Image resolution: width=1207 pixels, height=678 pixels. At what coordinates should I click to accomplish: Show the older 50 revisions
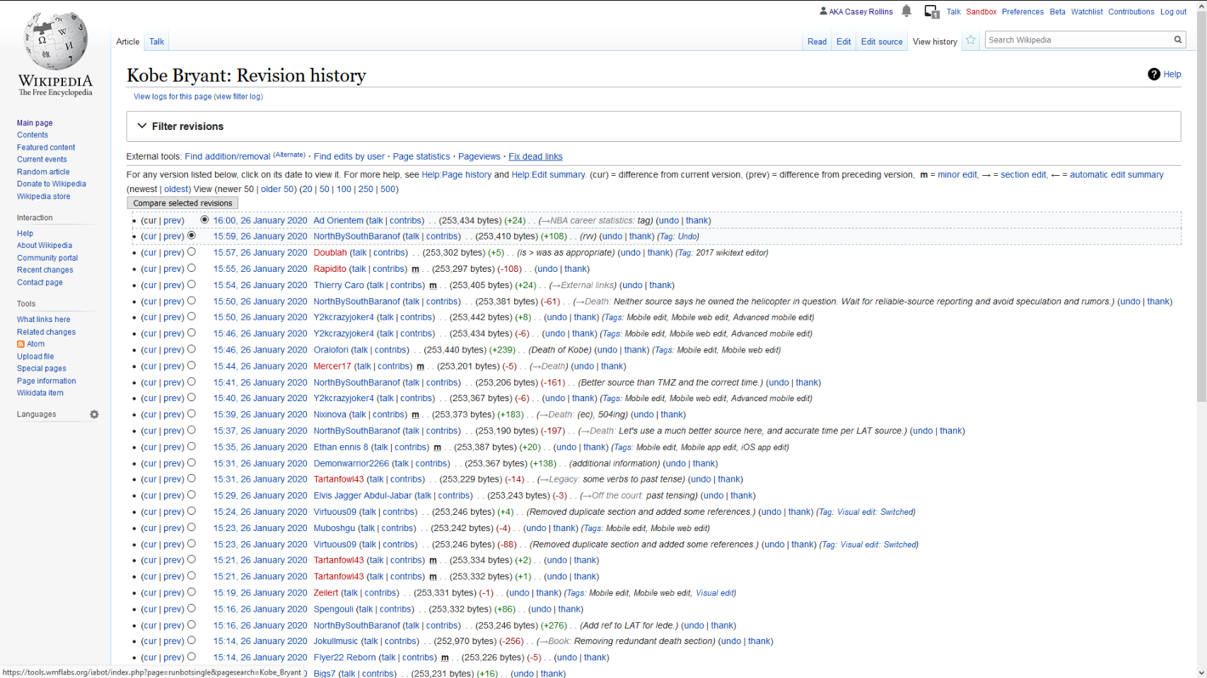point(277,189)
